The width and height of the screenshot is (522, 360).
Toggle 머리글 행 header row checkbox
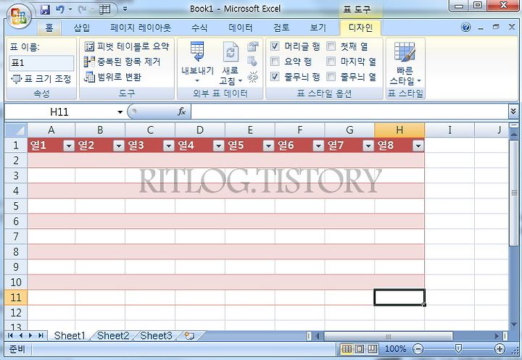[275, 46]
